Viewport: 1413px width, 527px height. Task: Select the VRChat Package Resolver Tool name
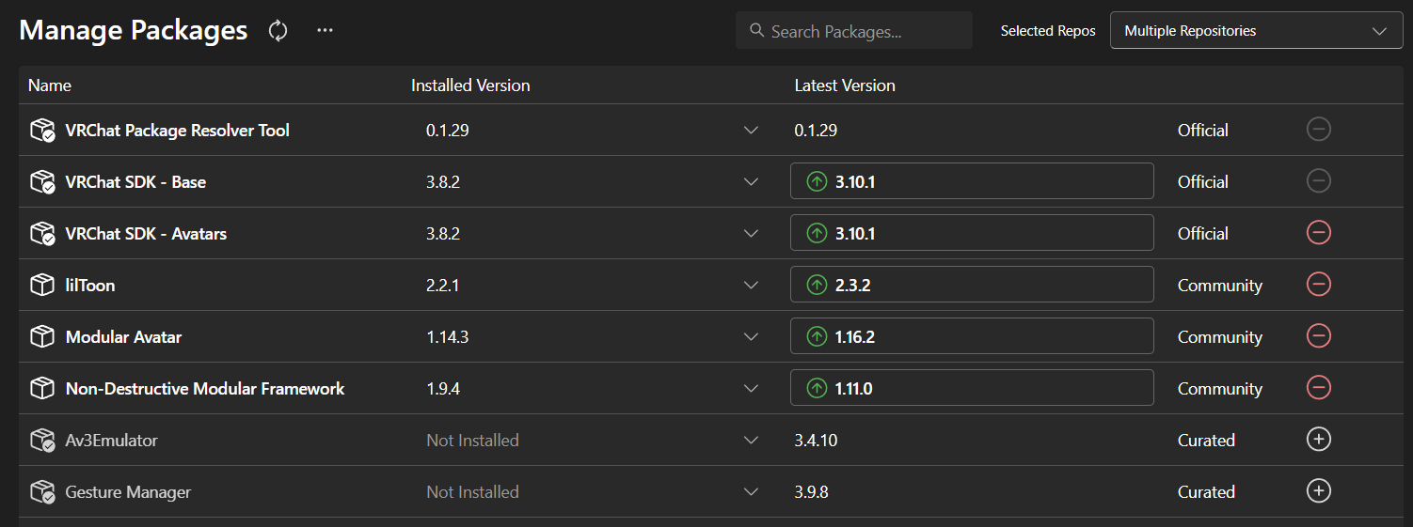pos(178,131)
